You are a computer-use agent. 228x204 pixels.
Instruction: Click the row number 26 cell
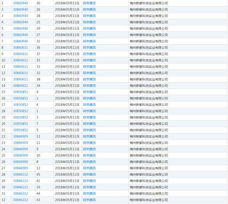point(6,162)
